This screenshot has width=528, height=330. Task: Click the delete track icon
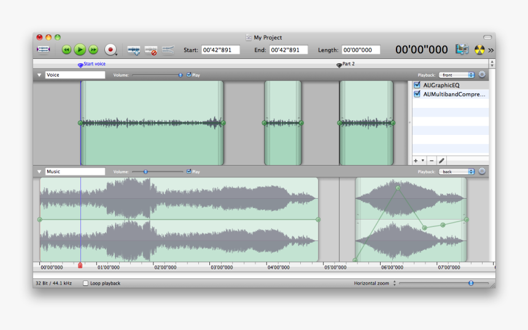coord(151,50)
